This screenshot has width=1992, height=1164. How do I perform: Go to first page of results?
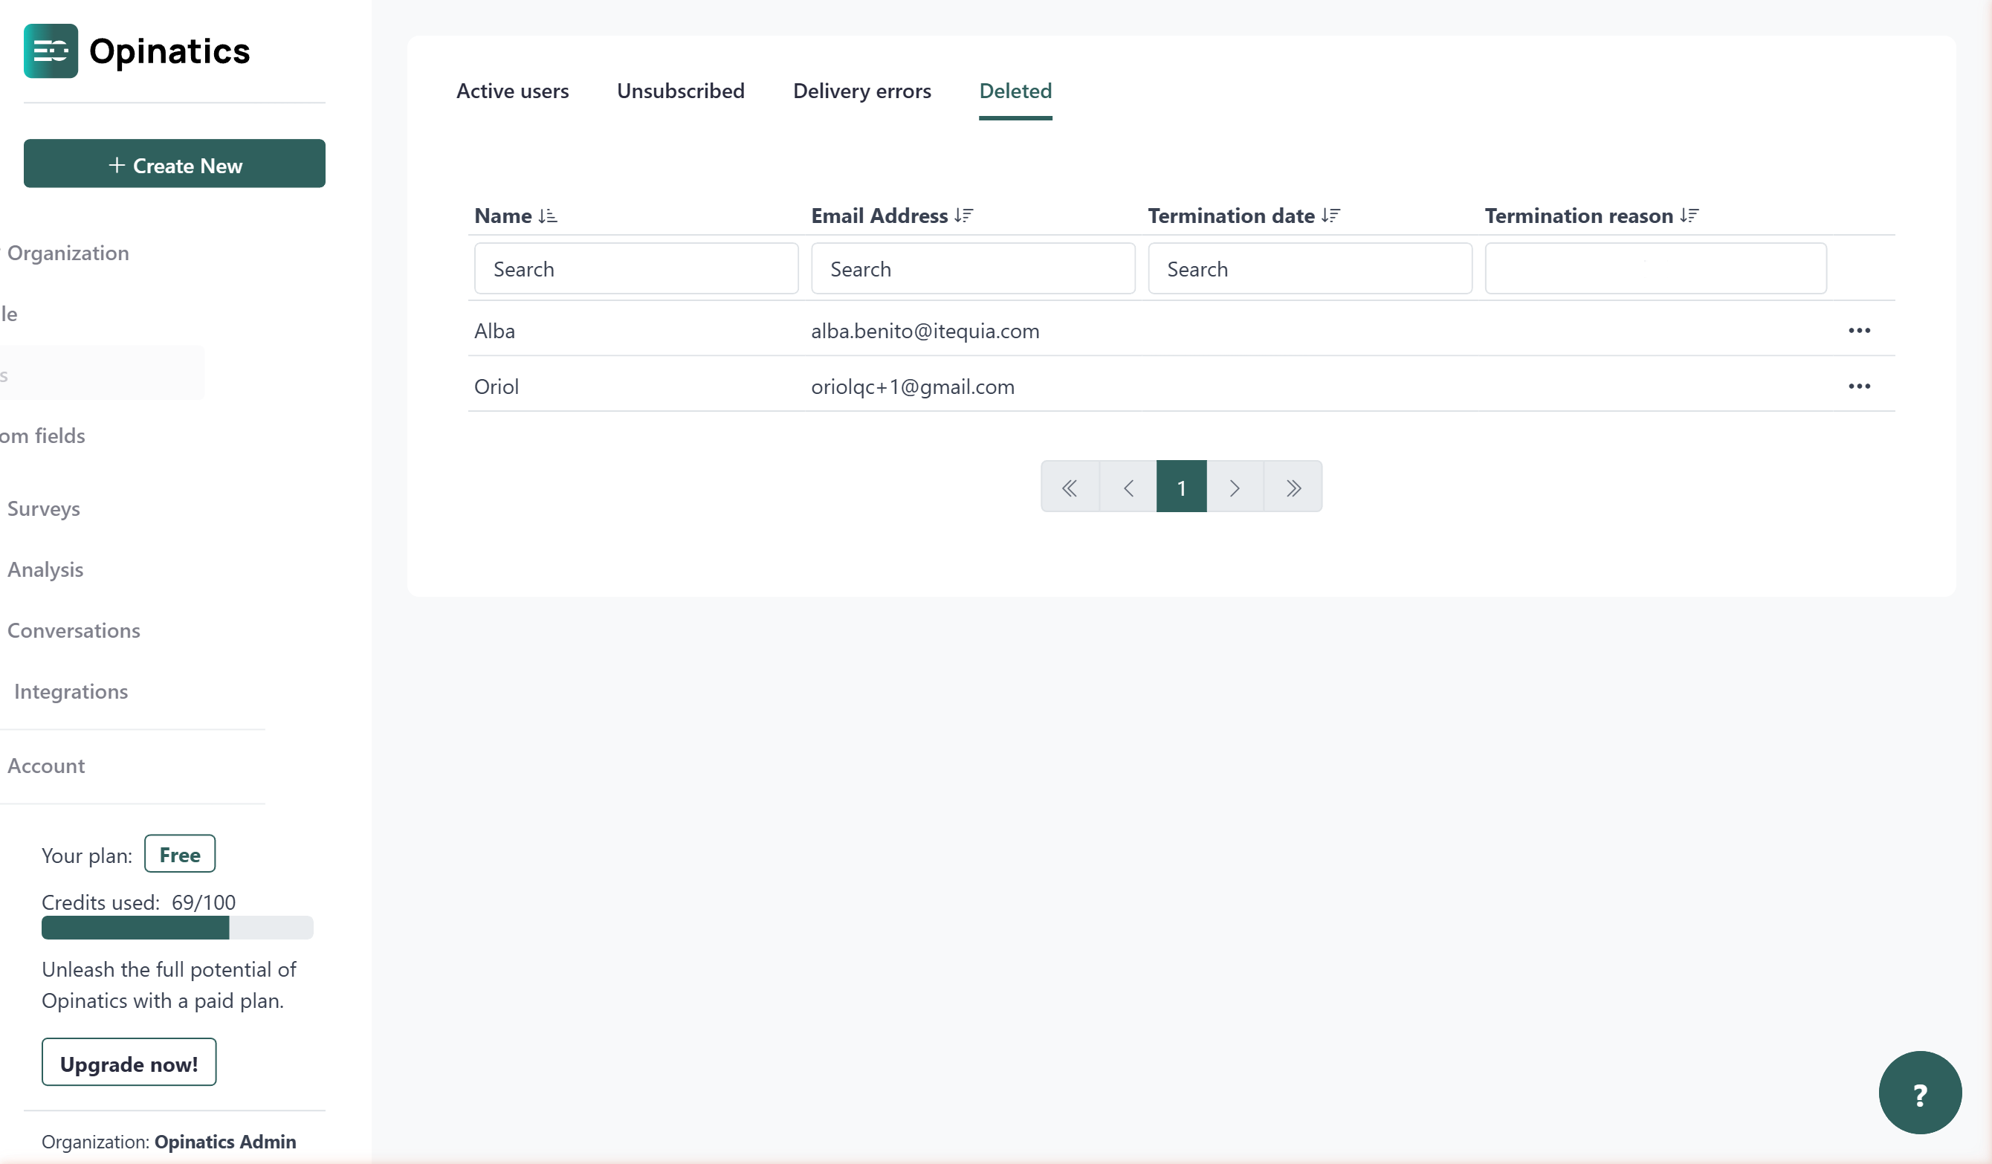pyautogui.click(x=1070, y=487)
